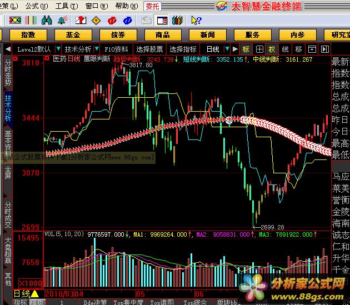Click the play-to-end side panel icon

(x=325, y=49)
